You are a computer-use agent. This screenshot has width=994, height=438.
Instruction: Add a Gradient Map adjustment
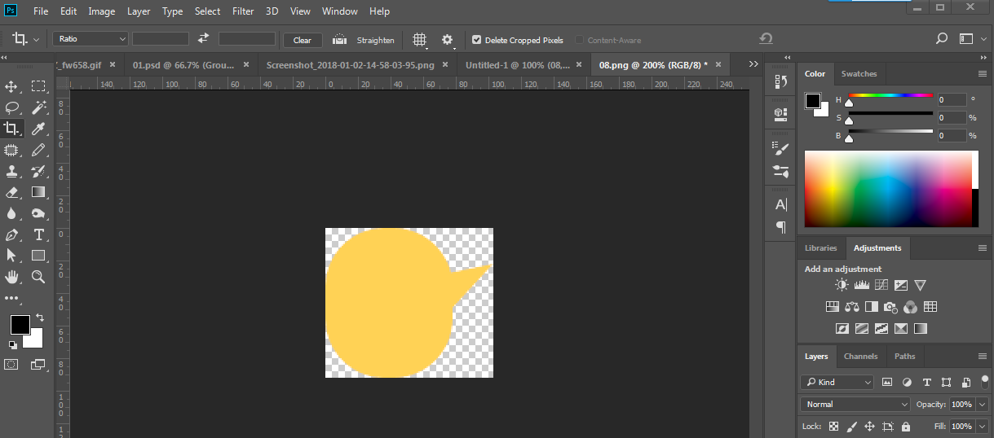920,329
